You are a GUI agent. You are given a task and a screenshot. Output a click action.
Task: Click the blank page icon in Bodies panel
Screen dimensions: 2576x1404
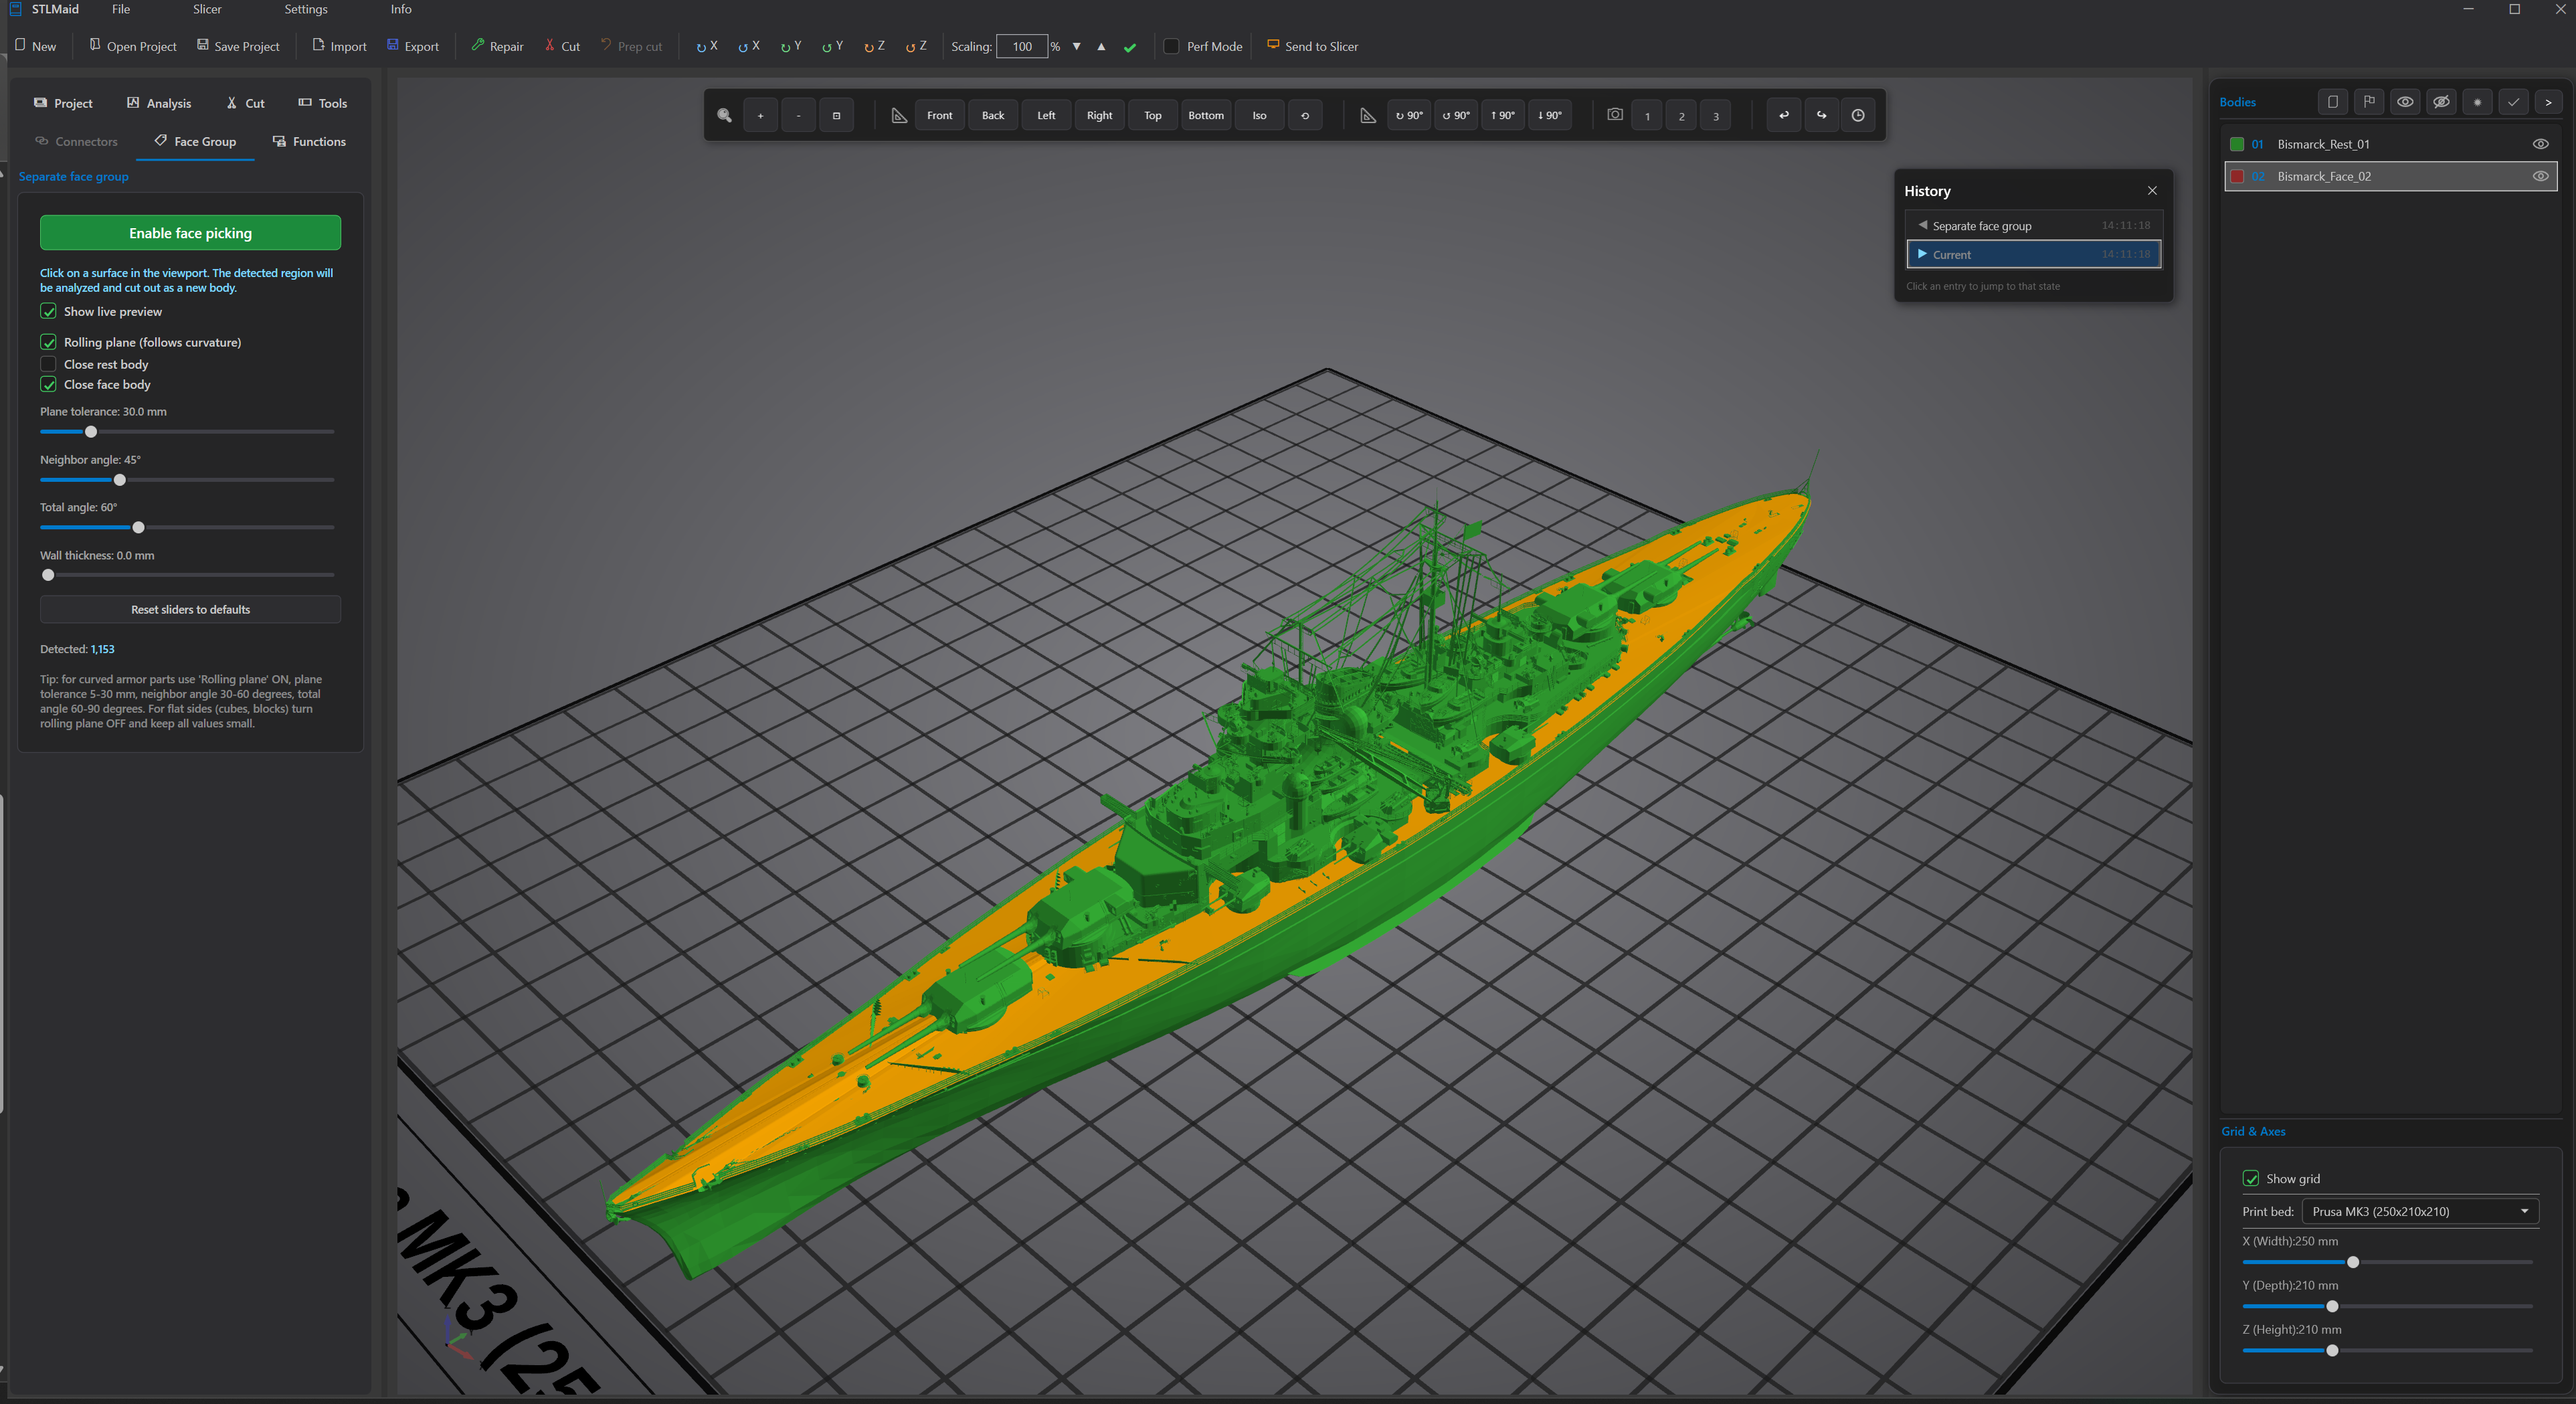click(x=2333, y=102)
